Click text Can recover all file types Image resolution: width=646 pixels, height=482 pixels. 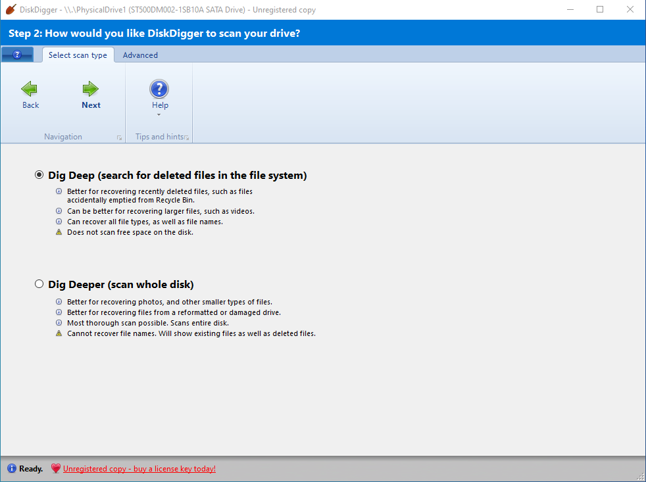pos(145,222)
